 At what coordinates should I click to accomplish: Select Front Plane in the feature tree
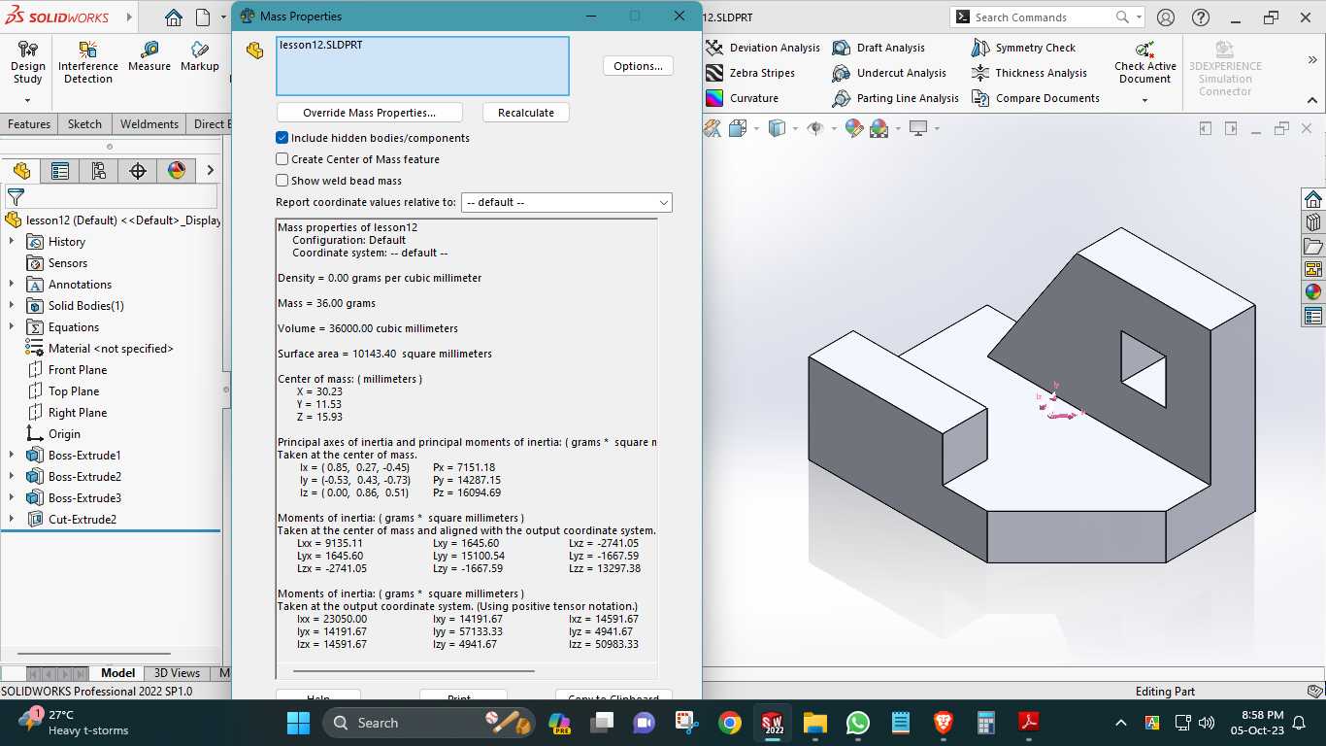78,370
